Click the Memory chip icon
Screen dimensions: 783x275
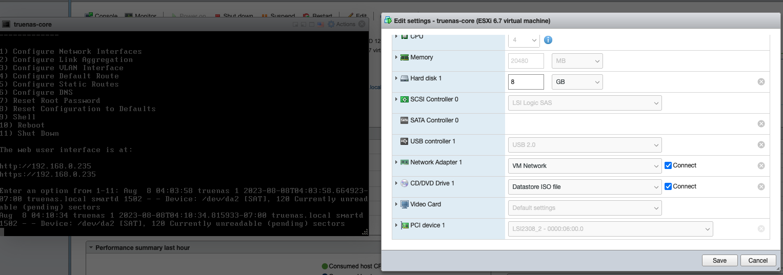click(404, 57)
